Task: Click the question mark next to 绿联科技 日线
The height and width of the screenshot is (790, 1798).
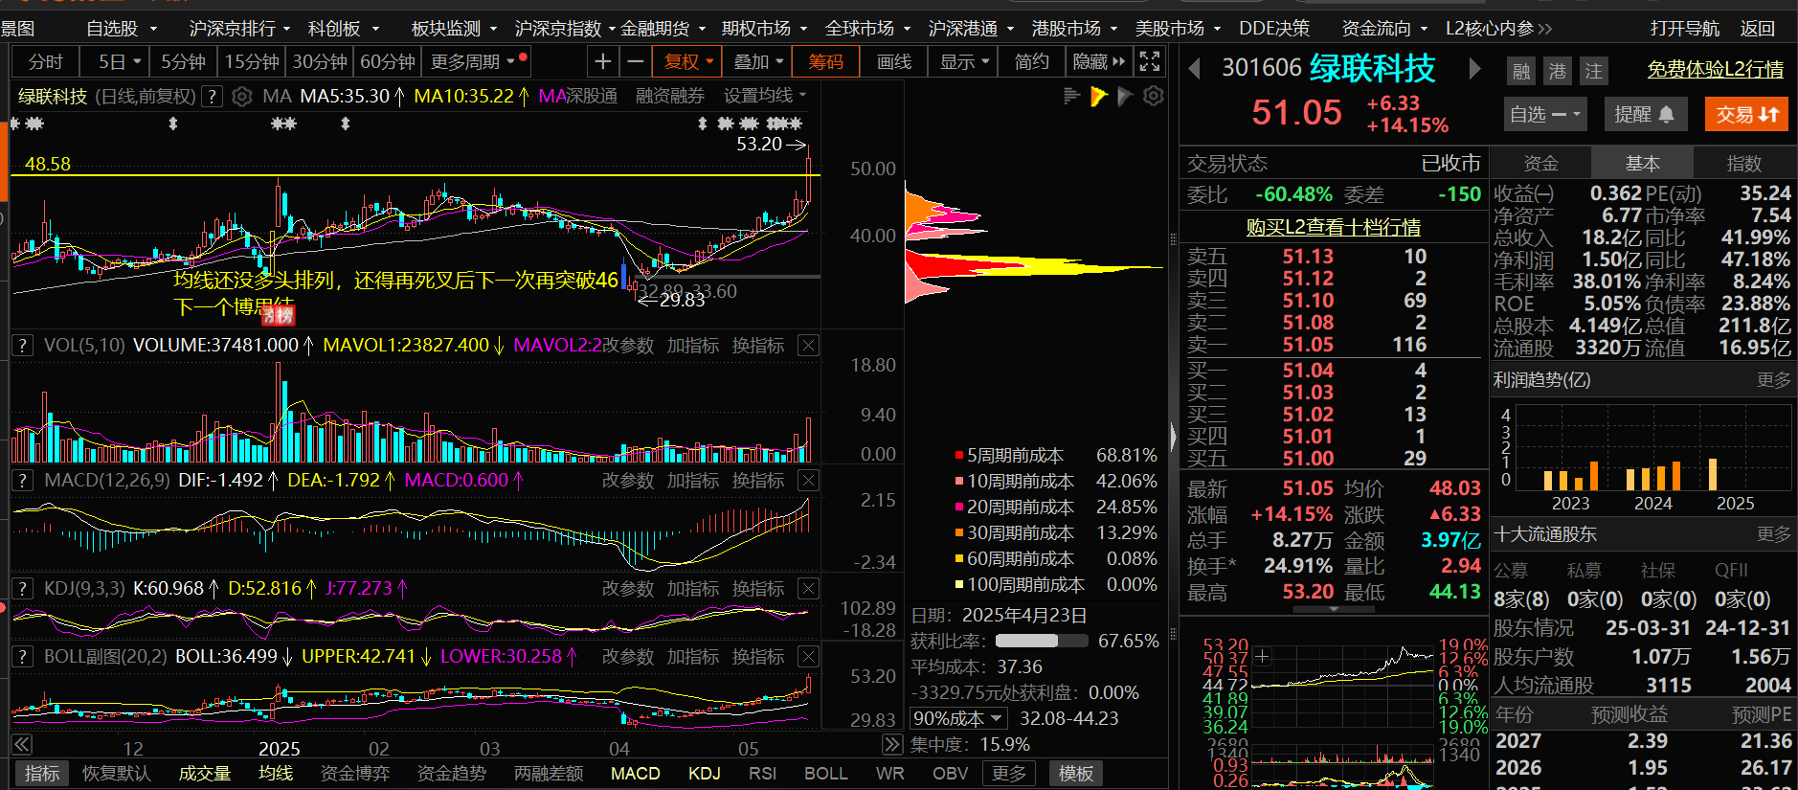Action: pyautogui.click(x=213, y=97)
